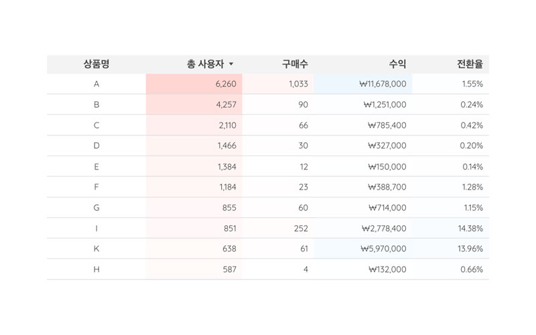
Task: Select the 1.55% conversion rate cell
Action: (x=472, y=84)
